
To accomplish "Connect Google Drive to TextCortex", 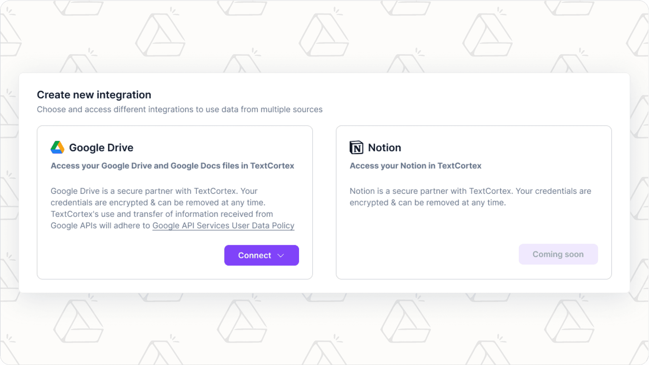I will pos(255,255).
